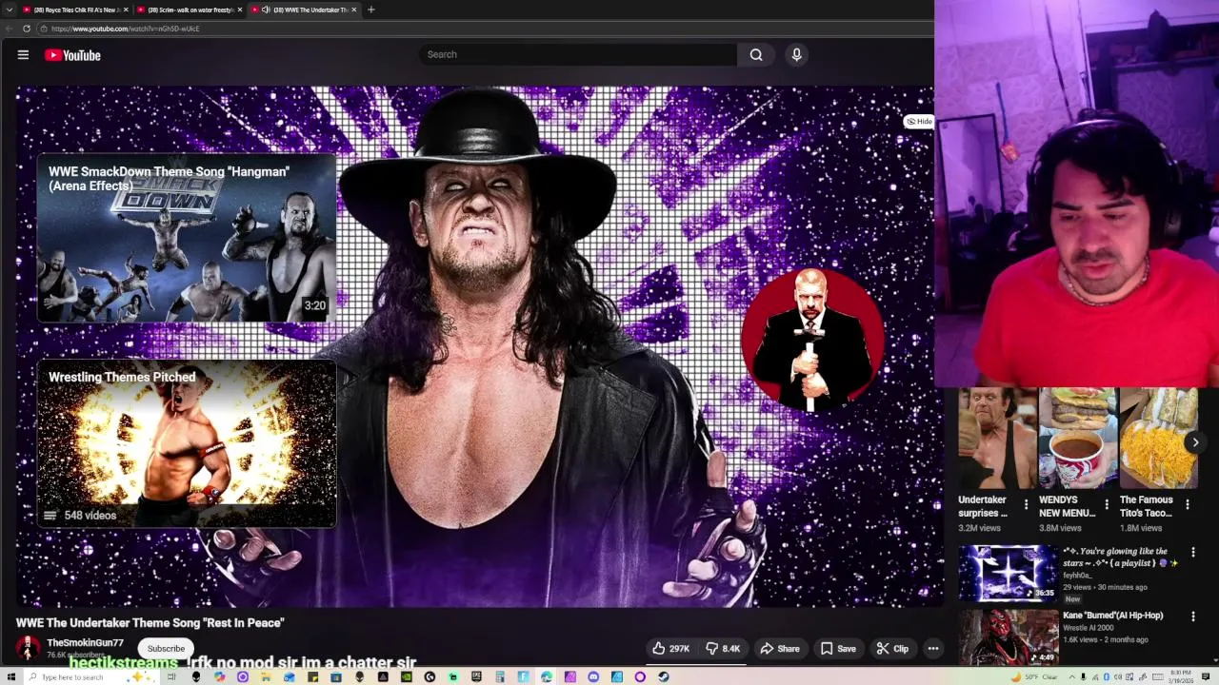Like the video (297K thumbs up)
The height and width of the screenshot is (685, 1219).
point(671,649)
